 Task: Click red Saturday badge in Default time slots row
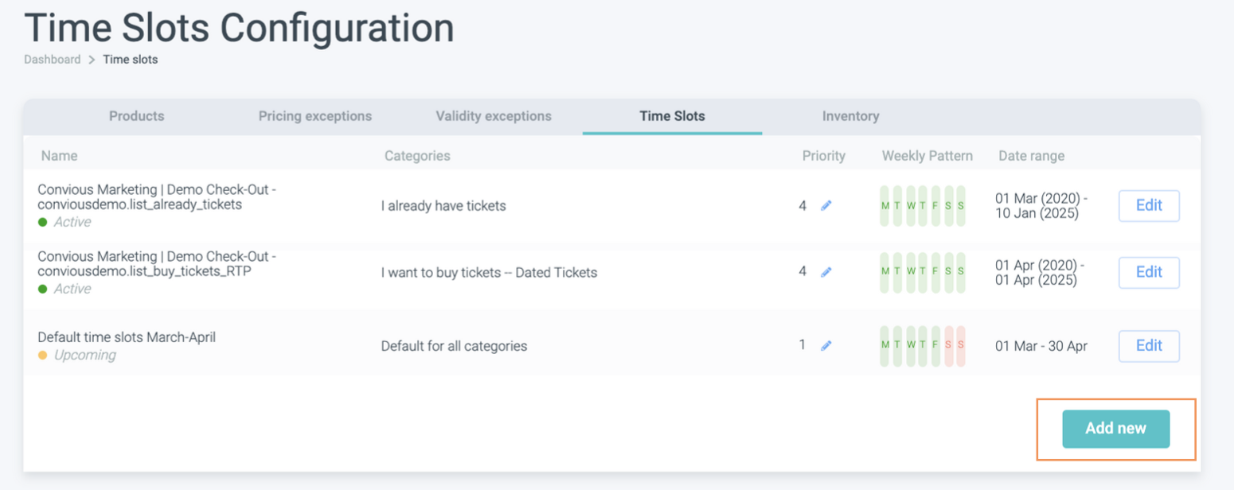pos(948,345)
